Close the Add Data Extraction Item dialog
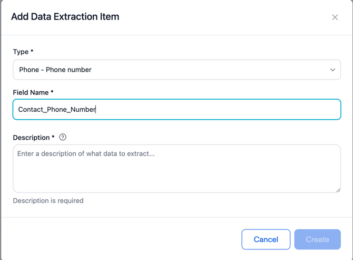 click(x=335, y=17)
